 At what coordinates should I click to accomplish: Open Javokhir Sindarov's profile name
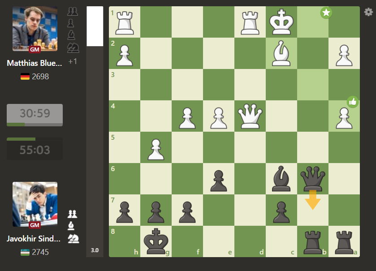coord(34,239)
